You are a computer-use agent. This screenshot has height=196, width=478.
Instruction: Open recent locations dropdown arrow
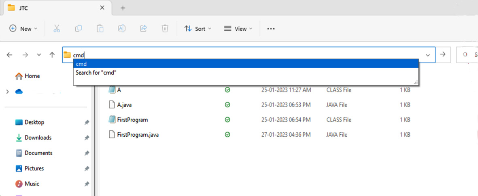pyautogui.click(x=39, y=55)
